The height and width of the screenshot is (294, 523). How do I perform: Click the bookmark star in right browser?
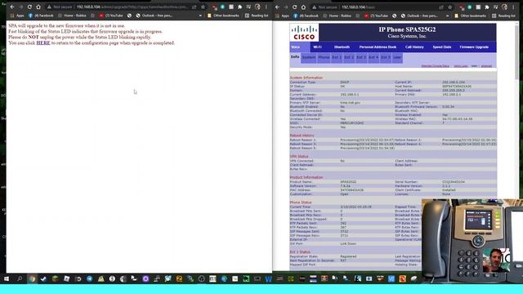coord(449,7)
